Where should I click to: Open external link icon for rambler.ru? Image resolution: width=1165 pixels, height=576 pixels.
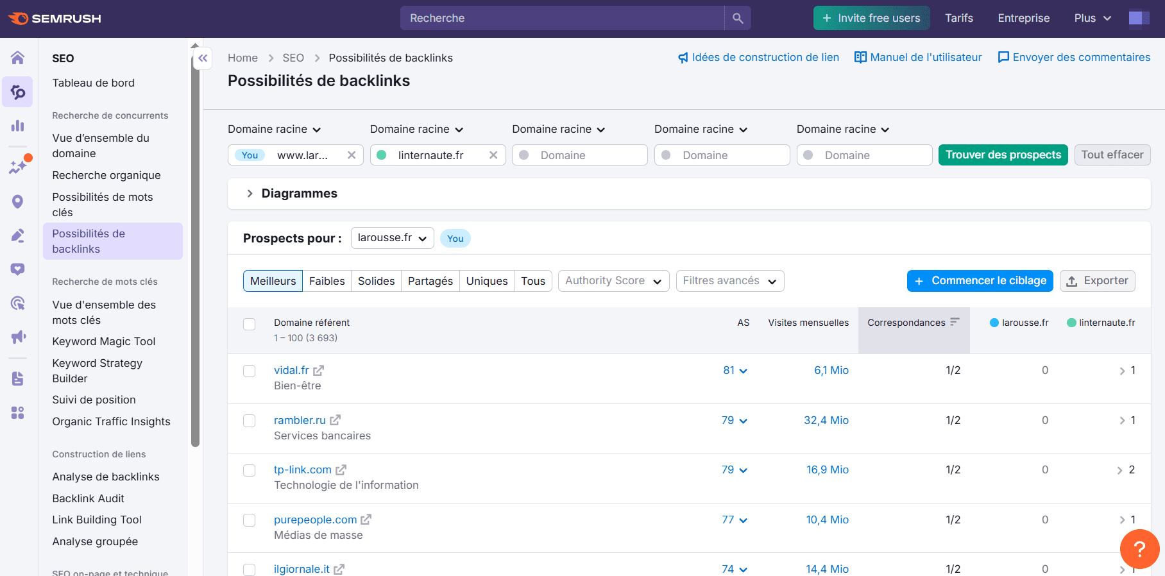click(x=335, y=420)
